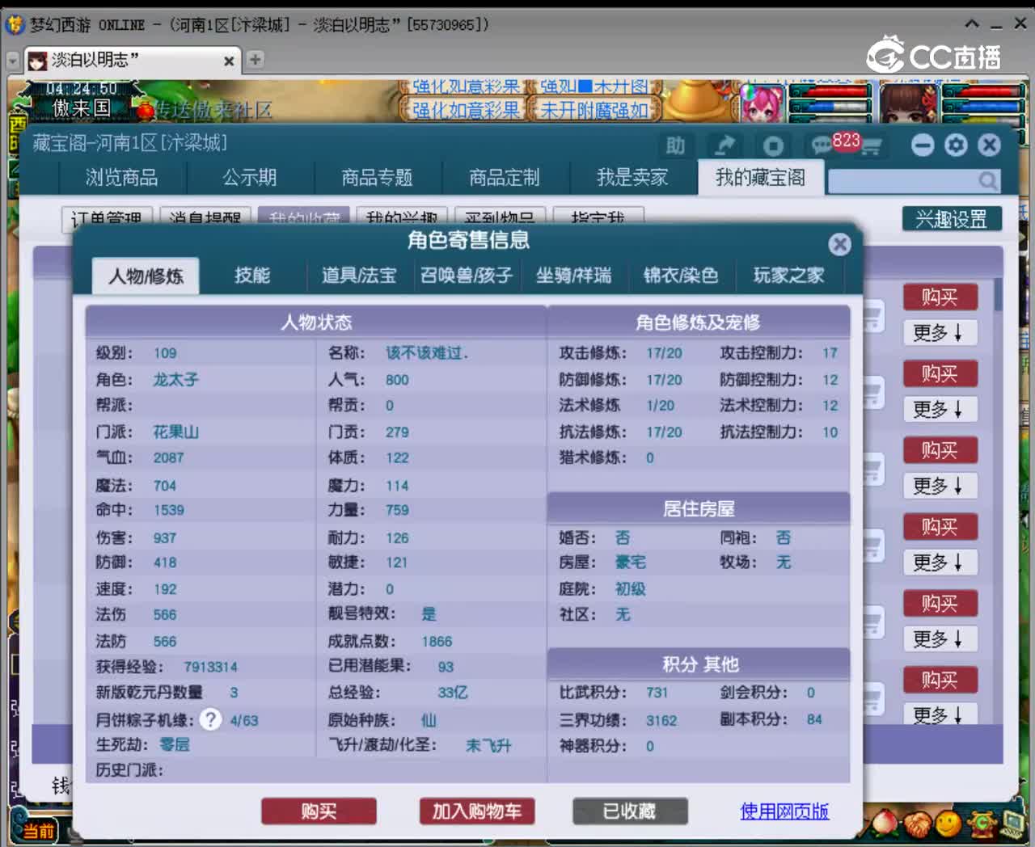Click the 角色 value 龙太子
The image size is (1035, 847).
pos(176,379)
